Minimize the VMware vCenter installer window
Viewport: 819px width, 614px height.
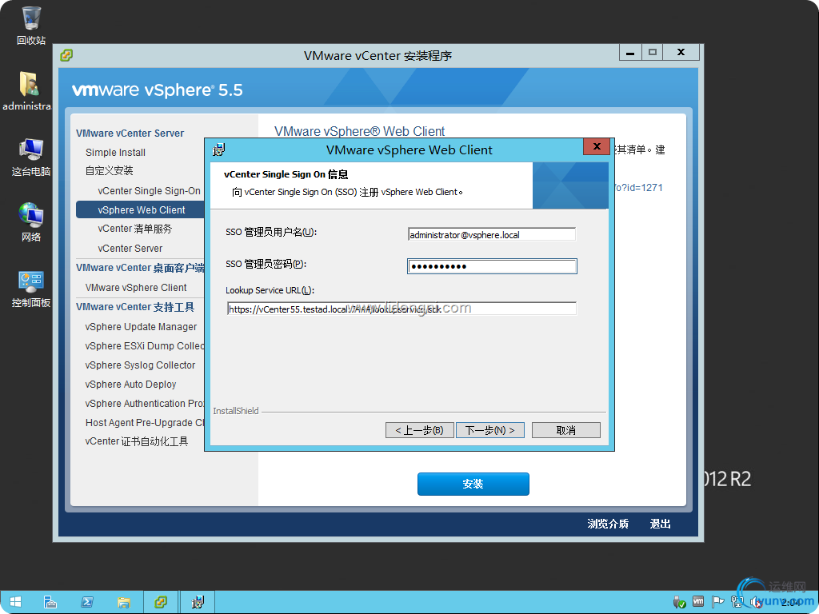click(630, 52)
